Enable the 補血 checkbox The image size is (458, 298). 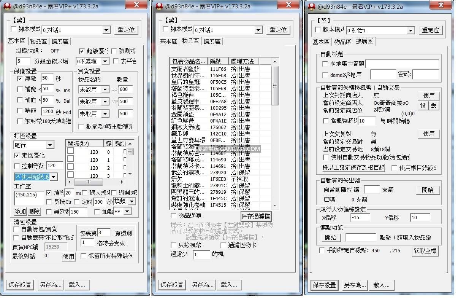click(20, 100)
